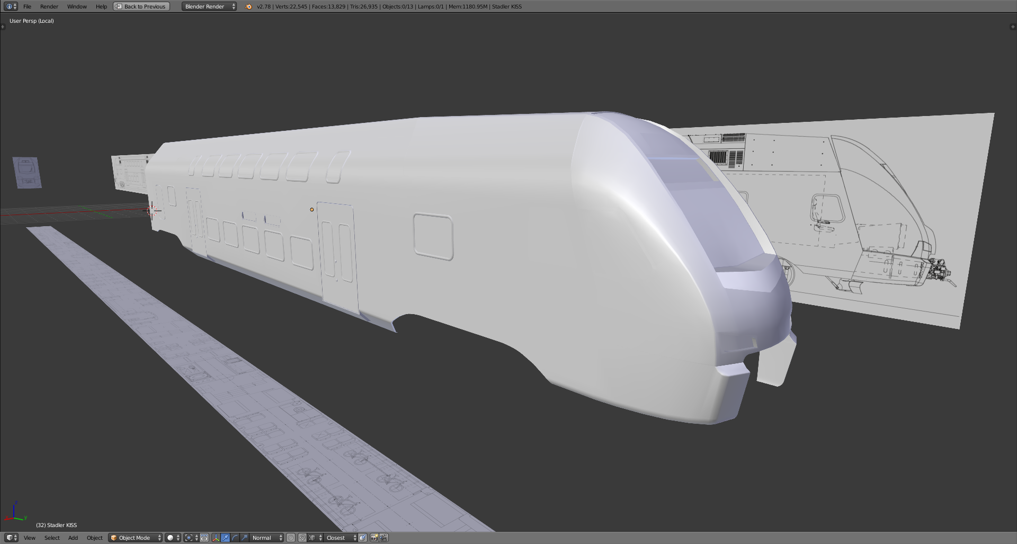Select the rotate manipulator icon
1017x544 pixels.
pyautogui.click(x=235, y=538)
